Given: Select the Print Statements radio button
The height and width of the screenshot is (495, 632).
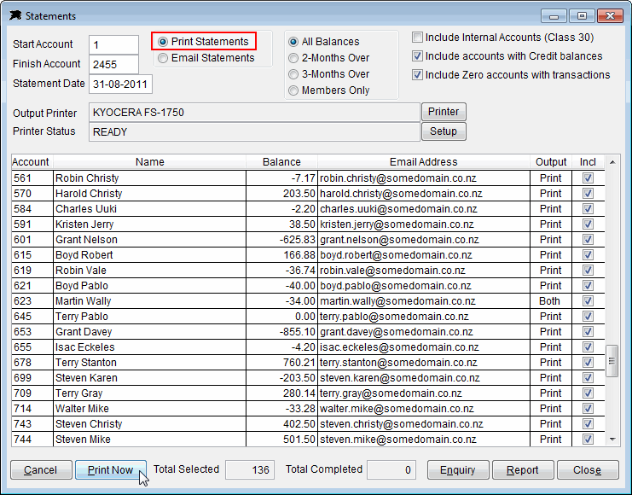Looking at the screenshot, I should point(163,42).
